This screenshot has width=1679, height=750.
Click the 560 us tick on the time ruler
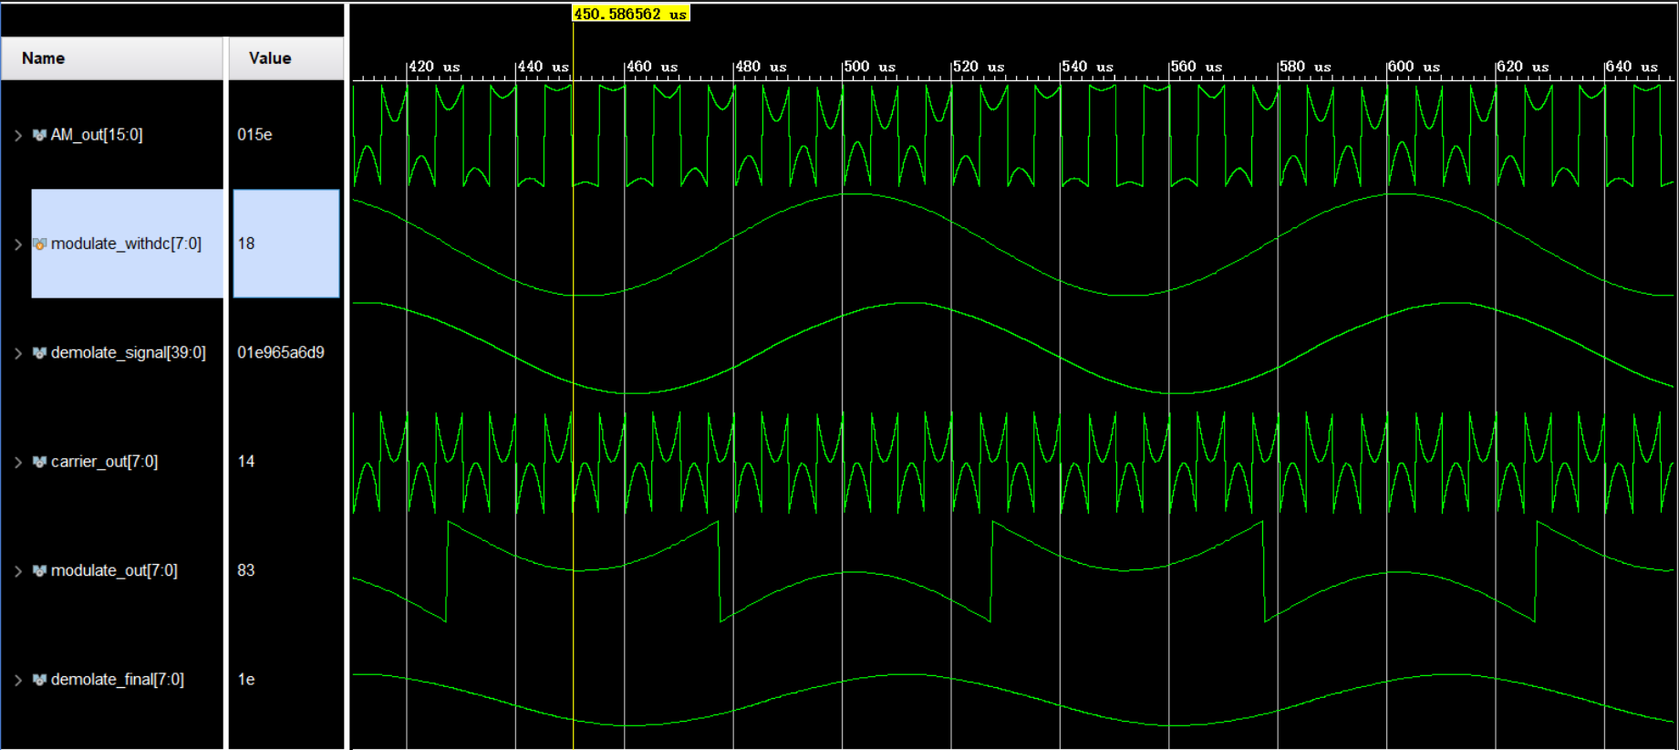(x=1197, y=67)
